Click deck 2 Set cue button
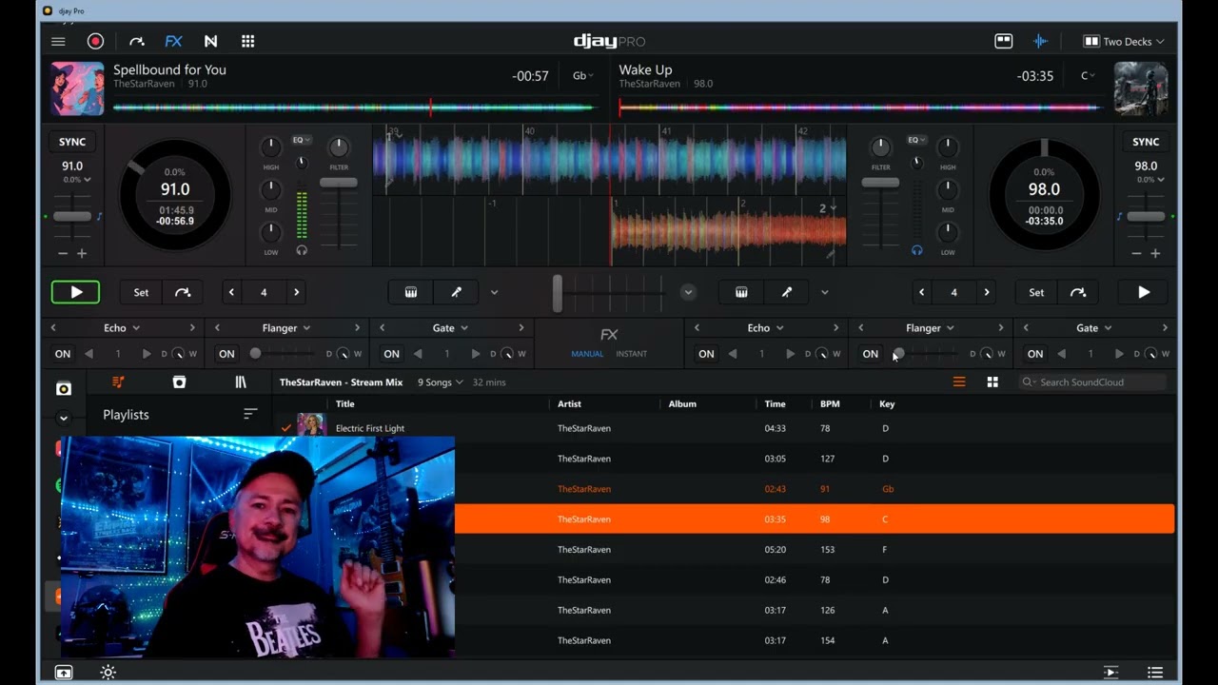The width and height of the screenshot is (1218, 685). [x=1036, y=292]
